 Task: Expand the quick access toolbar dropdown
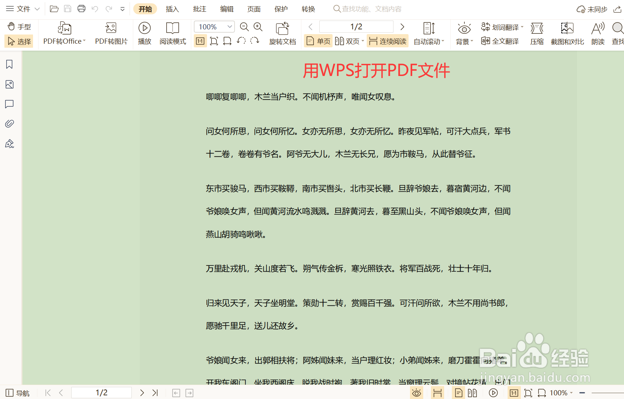click(123, 9)
